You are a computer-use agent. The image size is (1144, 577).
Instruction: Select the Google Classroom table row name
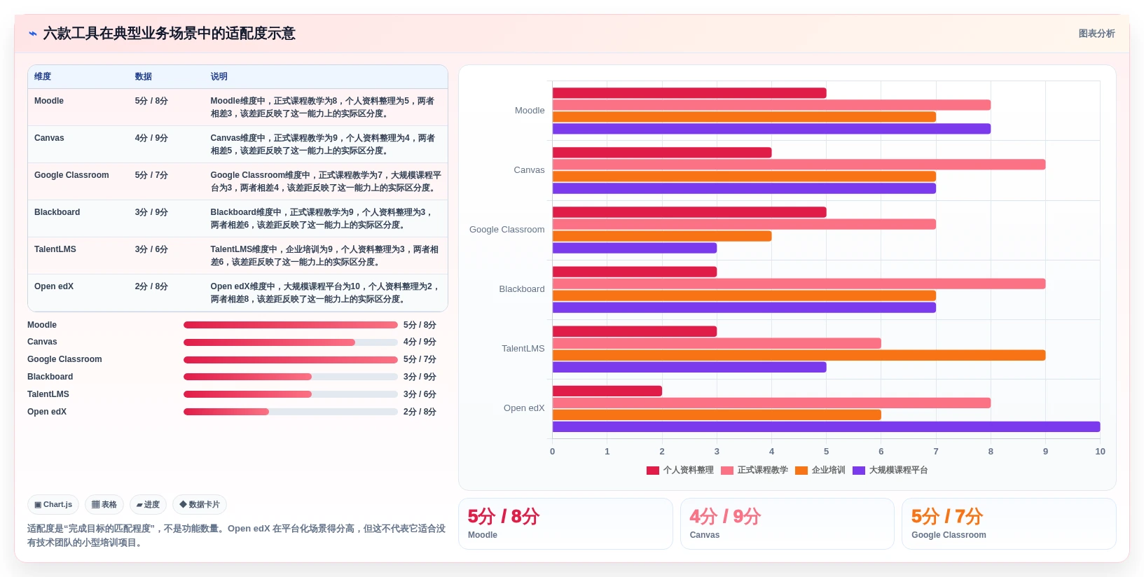tap(71, 175)
